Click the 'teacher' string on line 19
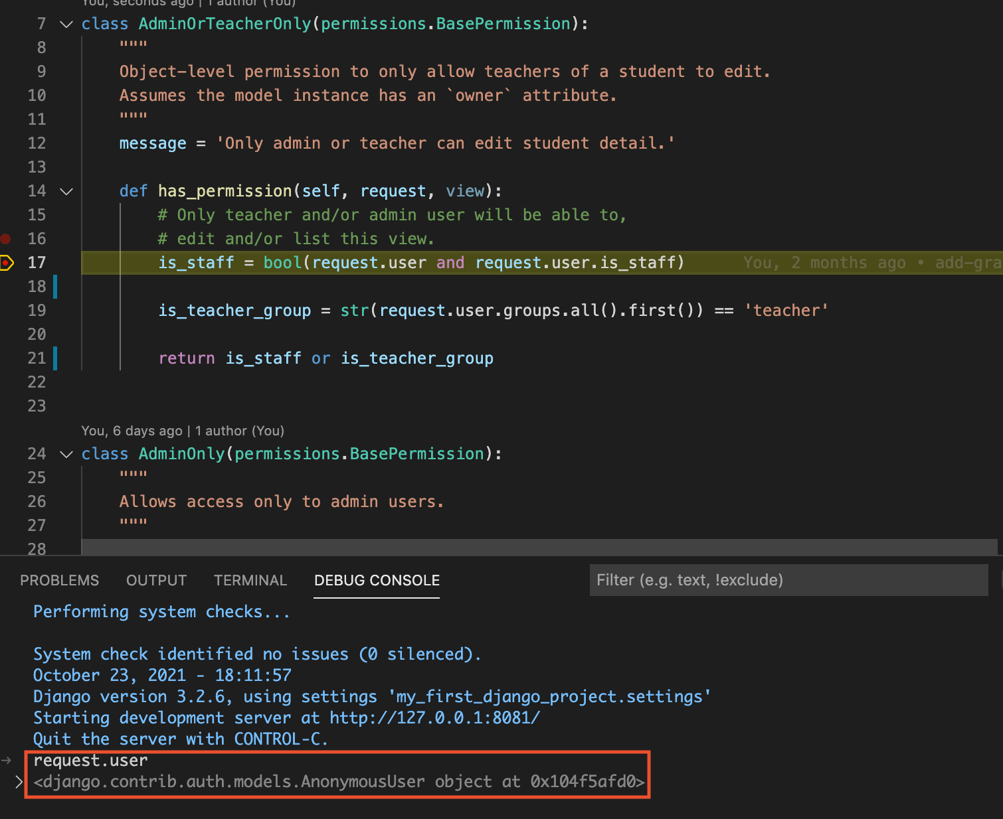The height and width of the screenshot is (819, 1003). coord(786,311)
